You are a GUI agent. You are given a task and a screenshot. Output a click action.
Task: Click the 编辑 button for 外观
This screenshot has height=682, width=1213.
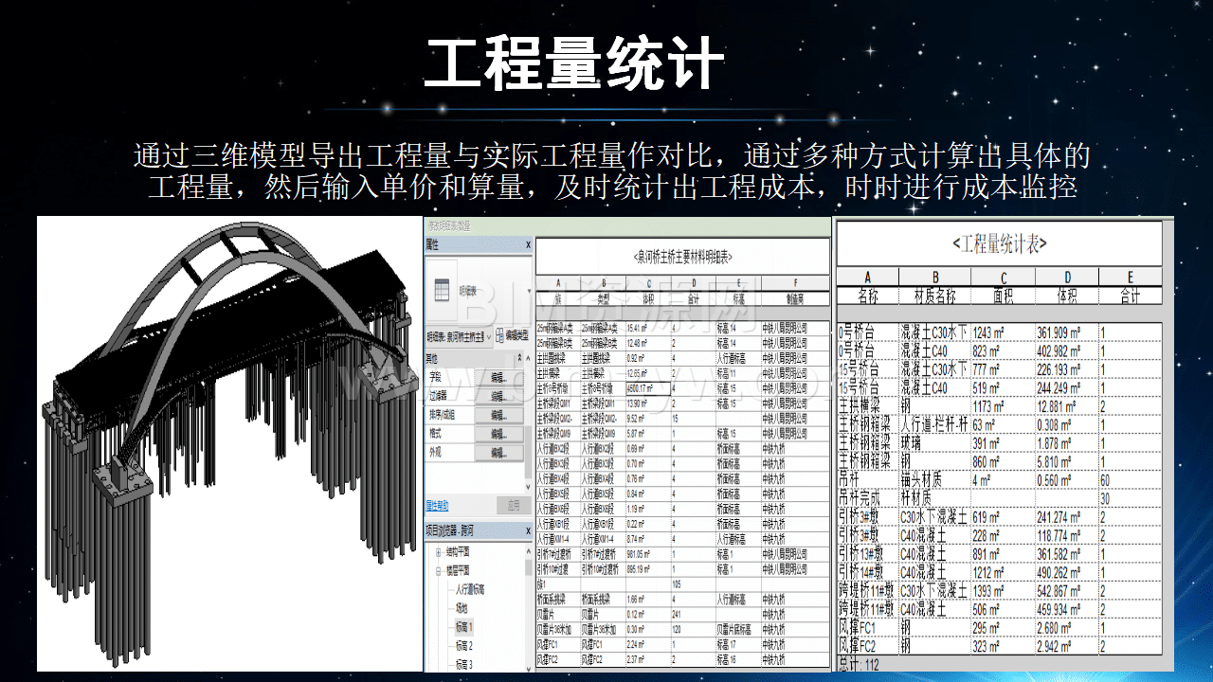click(x=498, y=453)
